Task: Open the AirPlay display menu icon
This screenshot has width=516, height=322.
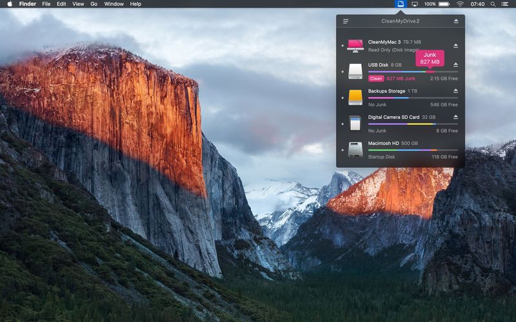Action: pos(415,4)
